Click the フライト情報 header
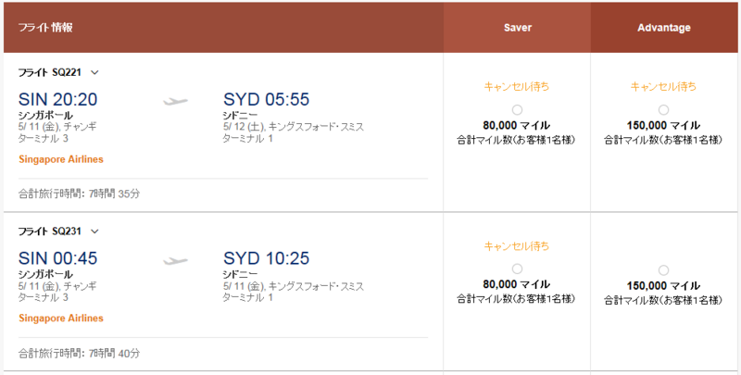The height and width of the screenshot is (375, 741). click(45, 28)
